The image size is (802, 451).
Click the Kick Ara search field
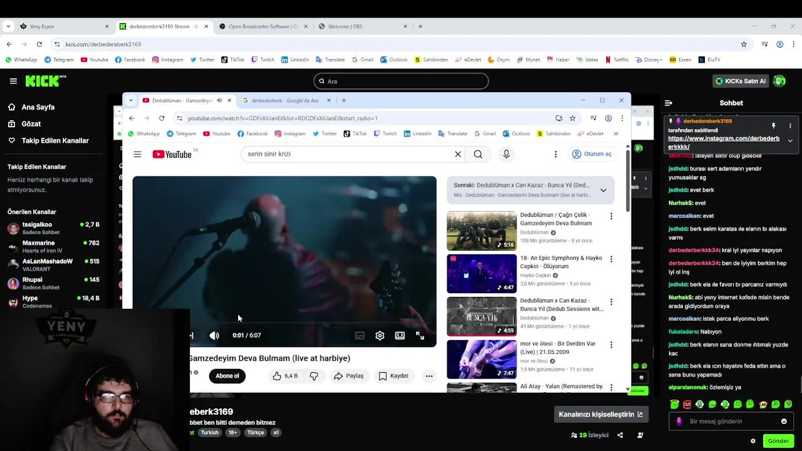pyautogui.click(x=401, y=81)
